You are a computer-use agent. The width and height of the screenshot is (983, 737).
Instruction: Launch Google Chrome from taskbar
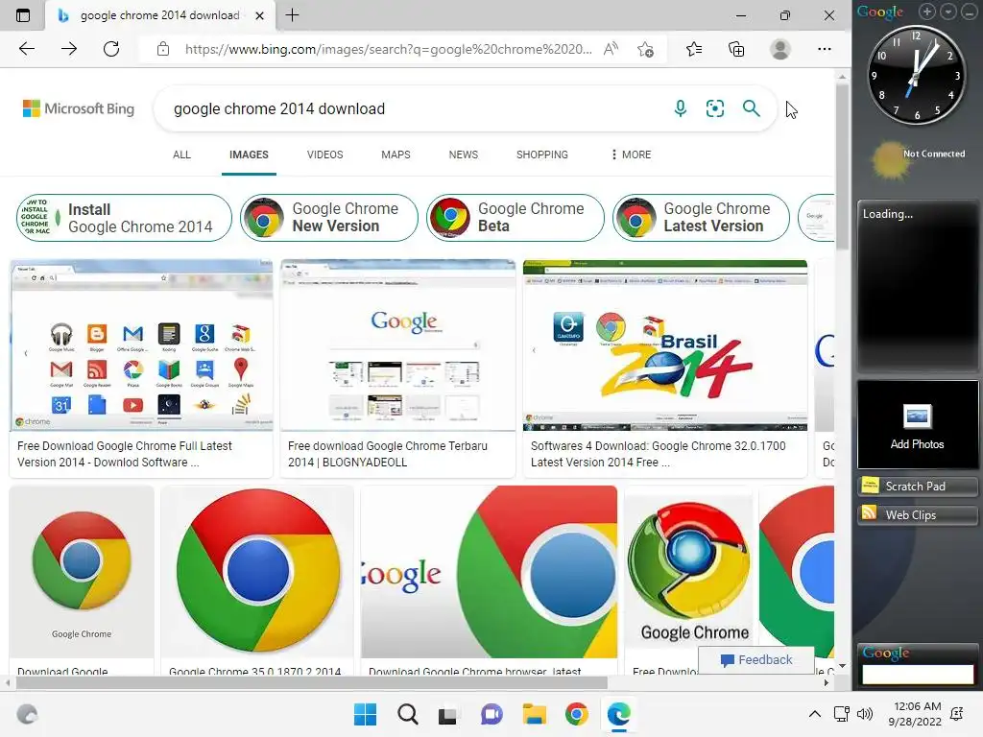pos(576,714)
